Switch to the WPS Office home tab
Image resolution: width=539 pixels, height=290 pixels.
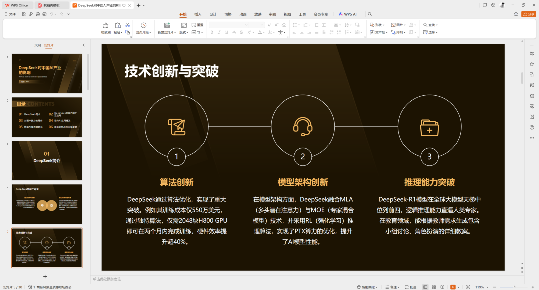[x=17, y=5]
